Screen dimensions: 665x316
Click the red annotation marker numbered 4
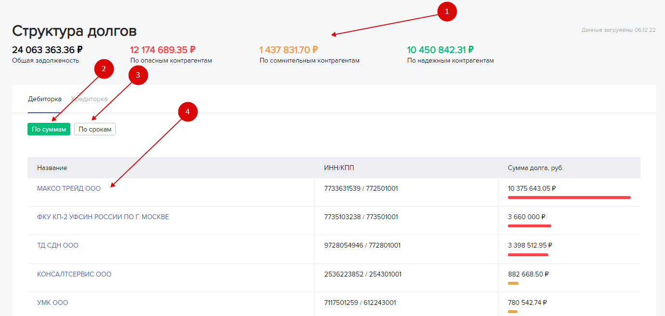coord(188,112)
